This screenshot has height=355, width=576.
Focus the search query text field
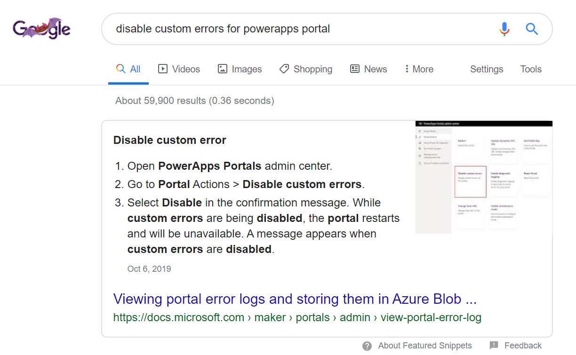[x=301, y=29]
